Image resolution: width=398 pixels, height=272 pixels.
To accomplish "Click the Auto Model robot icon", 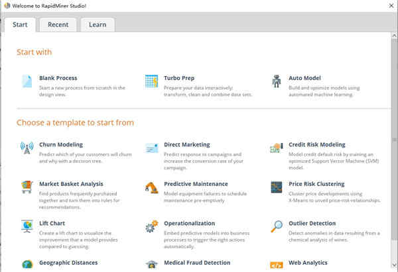I will click(276, 81).
